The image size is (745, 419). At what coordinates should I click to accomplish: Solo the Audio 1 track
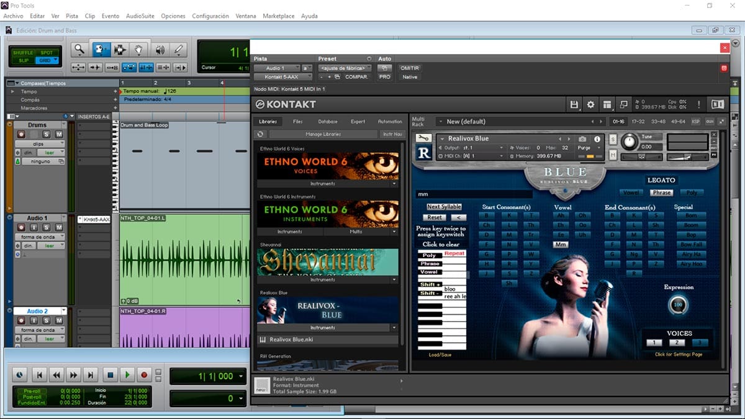[46, 228]
